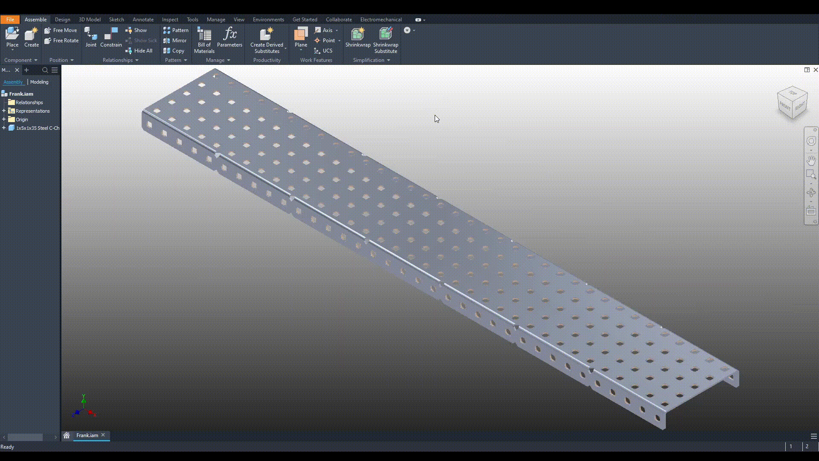Expand the 1x5x1x35 Steel C-Channel node
The height and width of the screenshot is (461, 819).
(4, 128)
